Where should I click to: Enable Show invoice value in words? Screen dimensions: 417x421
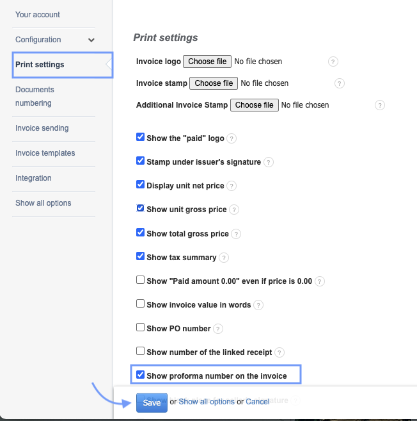tap(141, 304)
